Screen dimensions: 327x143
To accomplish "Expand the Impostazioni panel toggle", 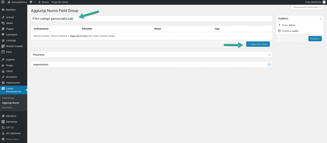I will pos(269,65).
